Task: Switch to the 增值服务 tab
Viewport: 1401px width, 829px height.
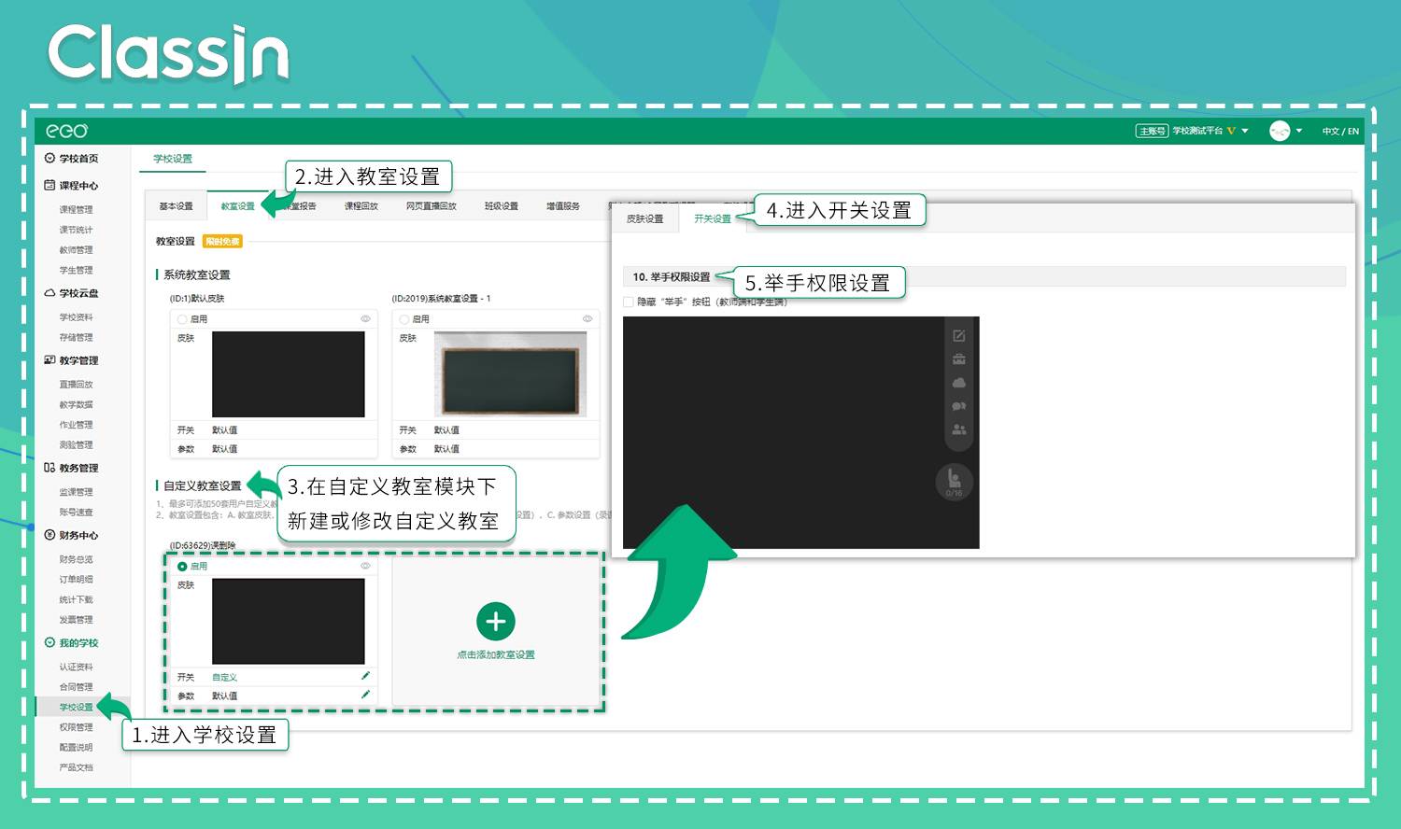Action: point(562,206)
